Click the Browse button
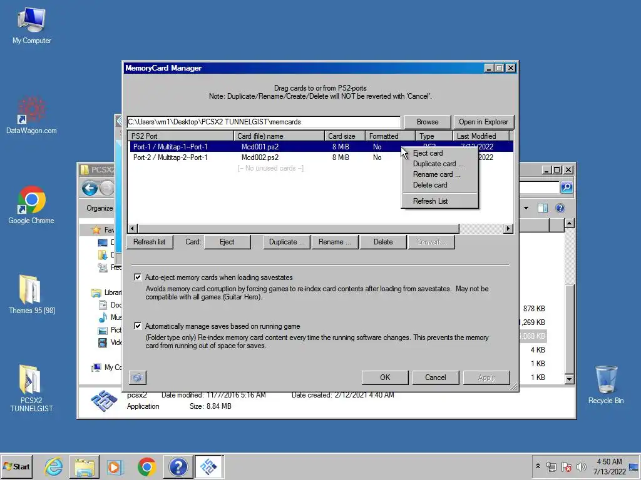This screenshot has width=641, height=480. pyautogui.click(x=428, y=122)
